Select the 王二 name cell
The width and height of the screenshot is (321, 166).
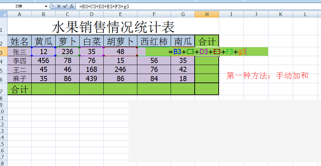point(20,69)
